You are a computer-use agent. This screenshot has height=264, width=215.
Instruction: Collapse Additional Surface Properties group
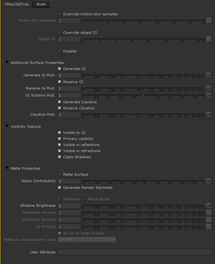[7, 62]
